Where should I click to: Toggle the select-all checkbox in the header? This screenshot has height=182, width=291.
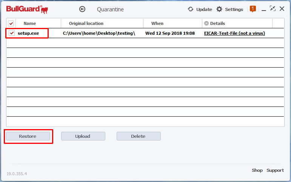(x=11, y=23)
